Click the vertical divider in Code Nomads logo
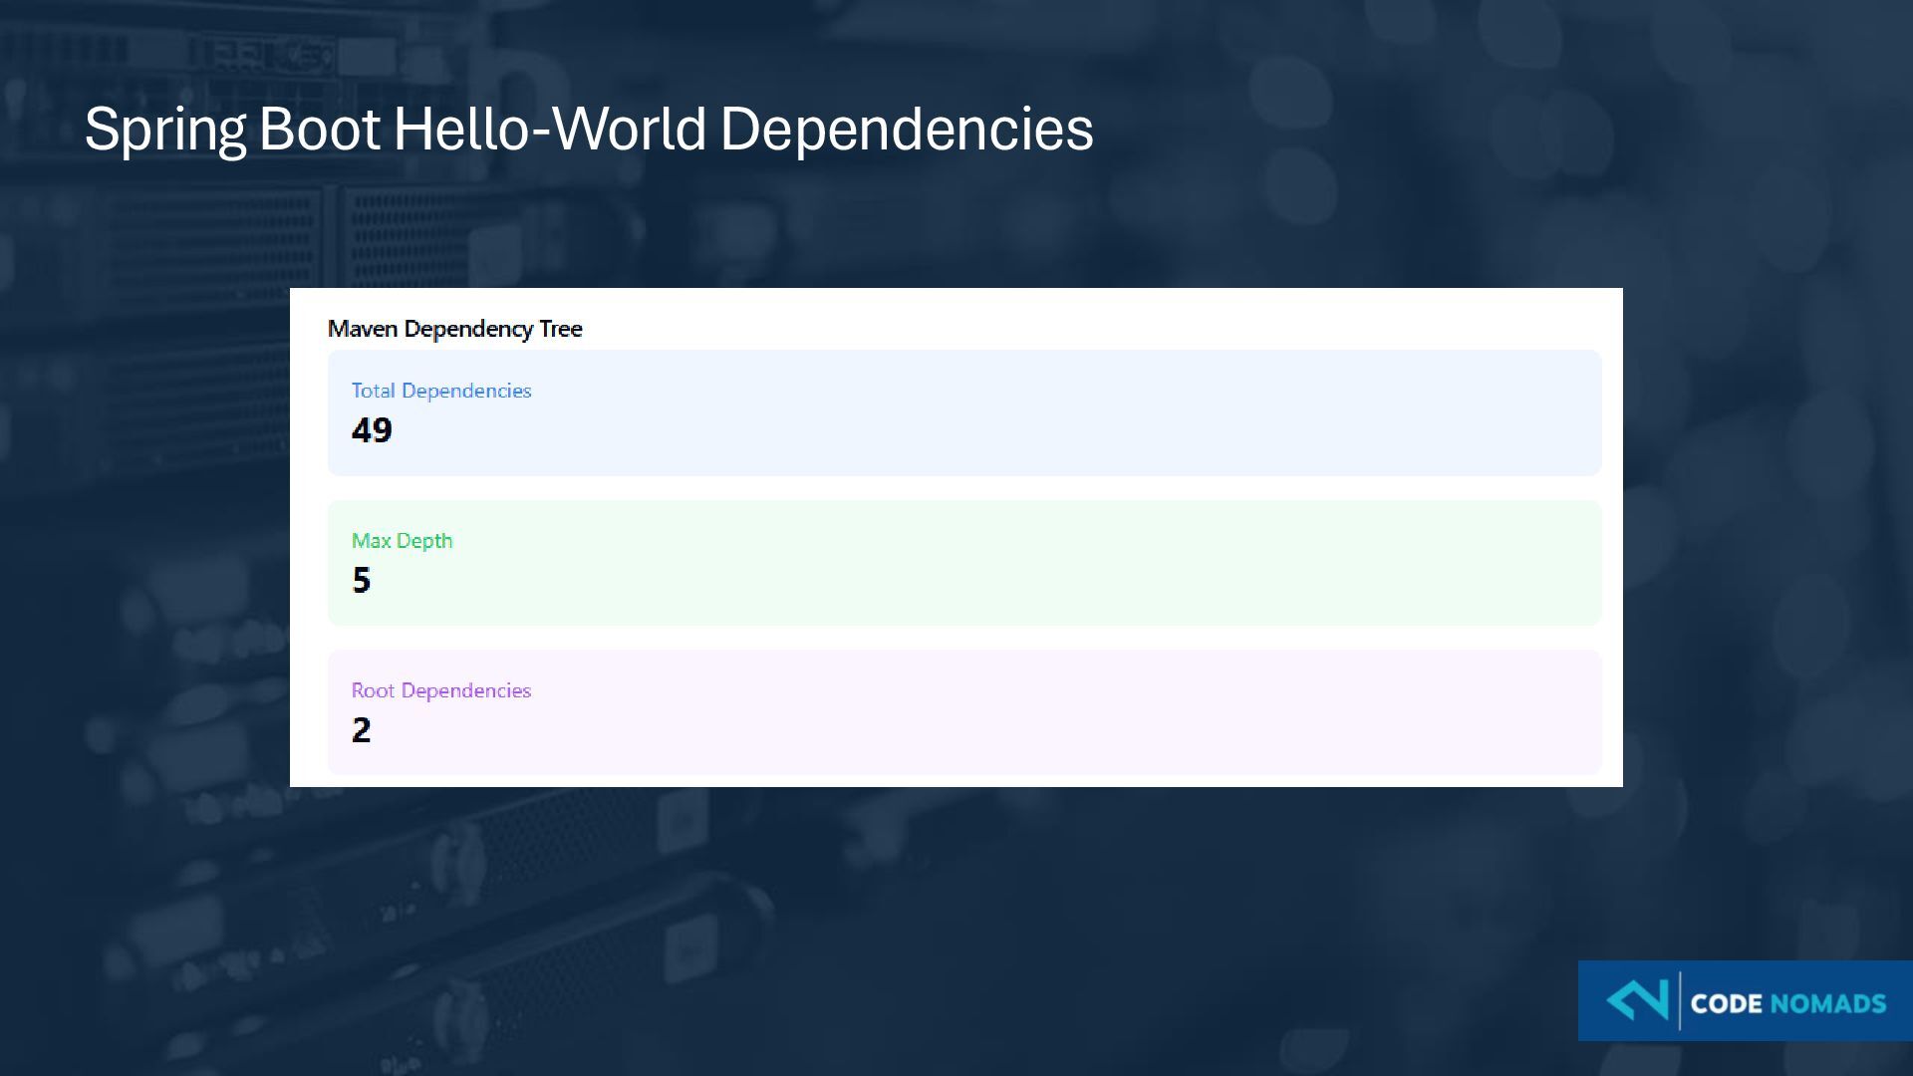The image size is (1913, 1076). (1680, 1000)
